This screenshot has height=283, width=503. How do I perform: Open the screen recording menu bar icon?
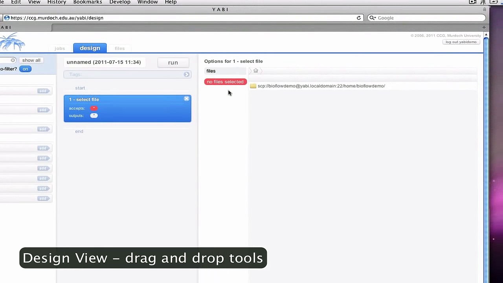(x=473, y=2)
